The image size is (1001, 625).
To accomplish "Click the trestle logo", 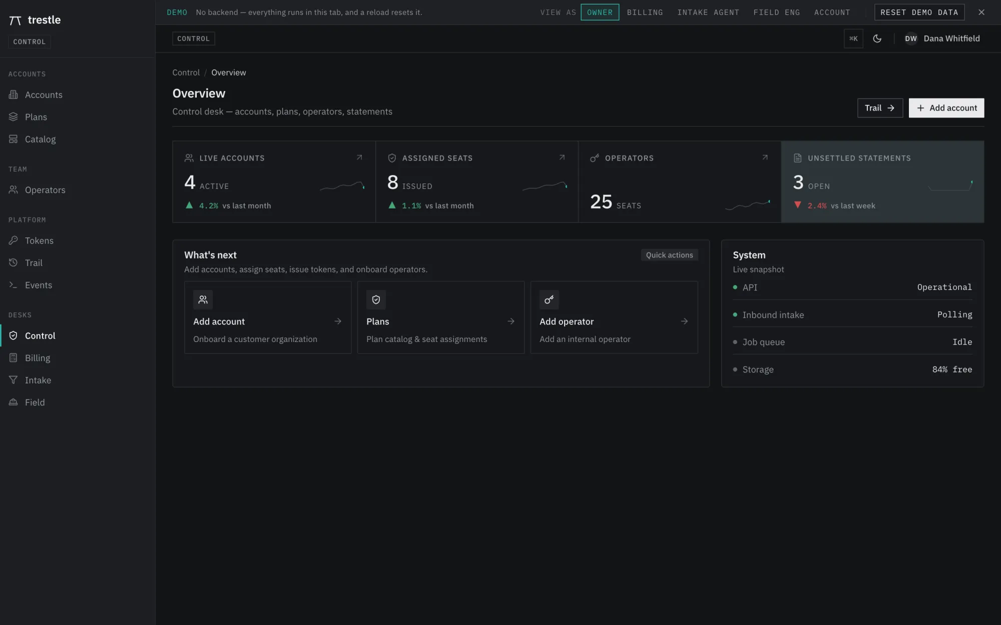I will coord(35,20).
